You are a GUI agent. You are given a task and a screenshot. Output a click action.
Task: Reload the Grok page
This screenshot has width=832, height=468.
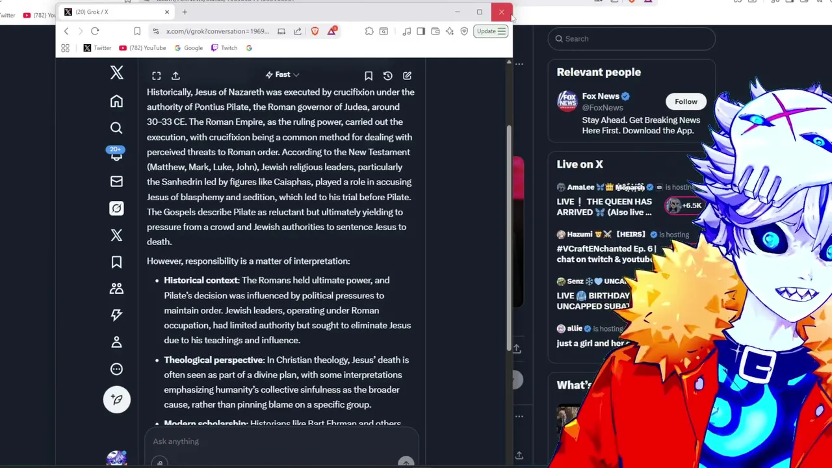coord(95,31)
